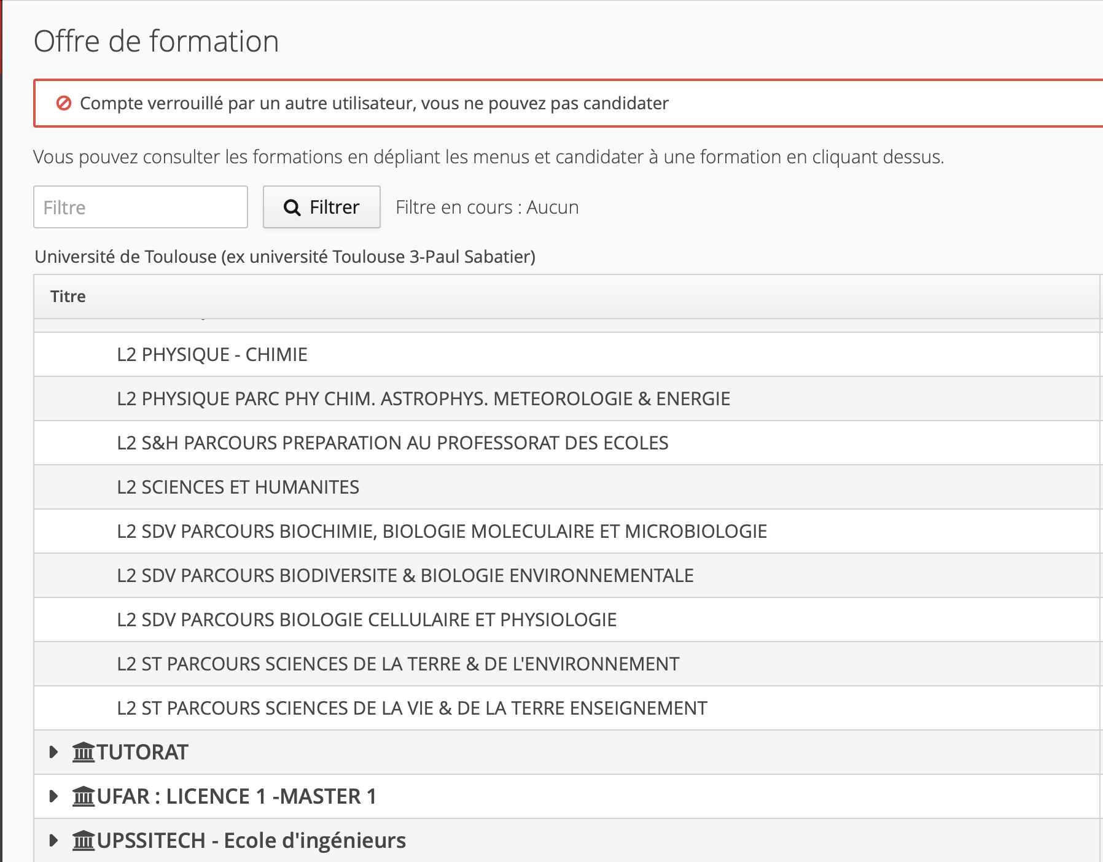Viewport: 1103px width, 862px height.
Task: Choose L2 ST SCIENCES DE LA VIE ENSEIGNEMENT
Action: pos(411,709)
